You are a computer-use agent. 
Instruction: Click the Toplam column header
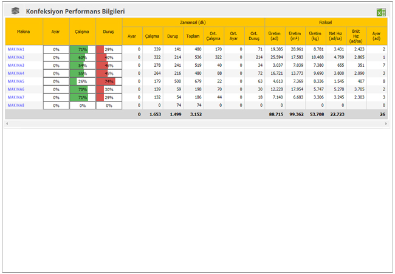[193, 36]
